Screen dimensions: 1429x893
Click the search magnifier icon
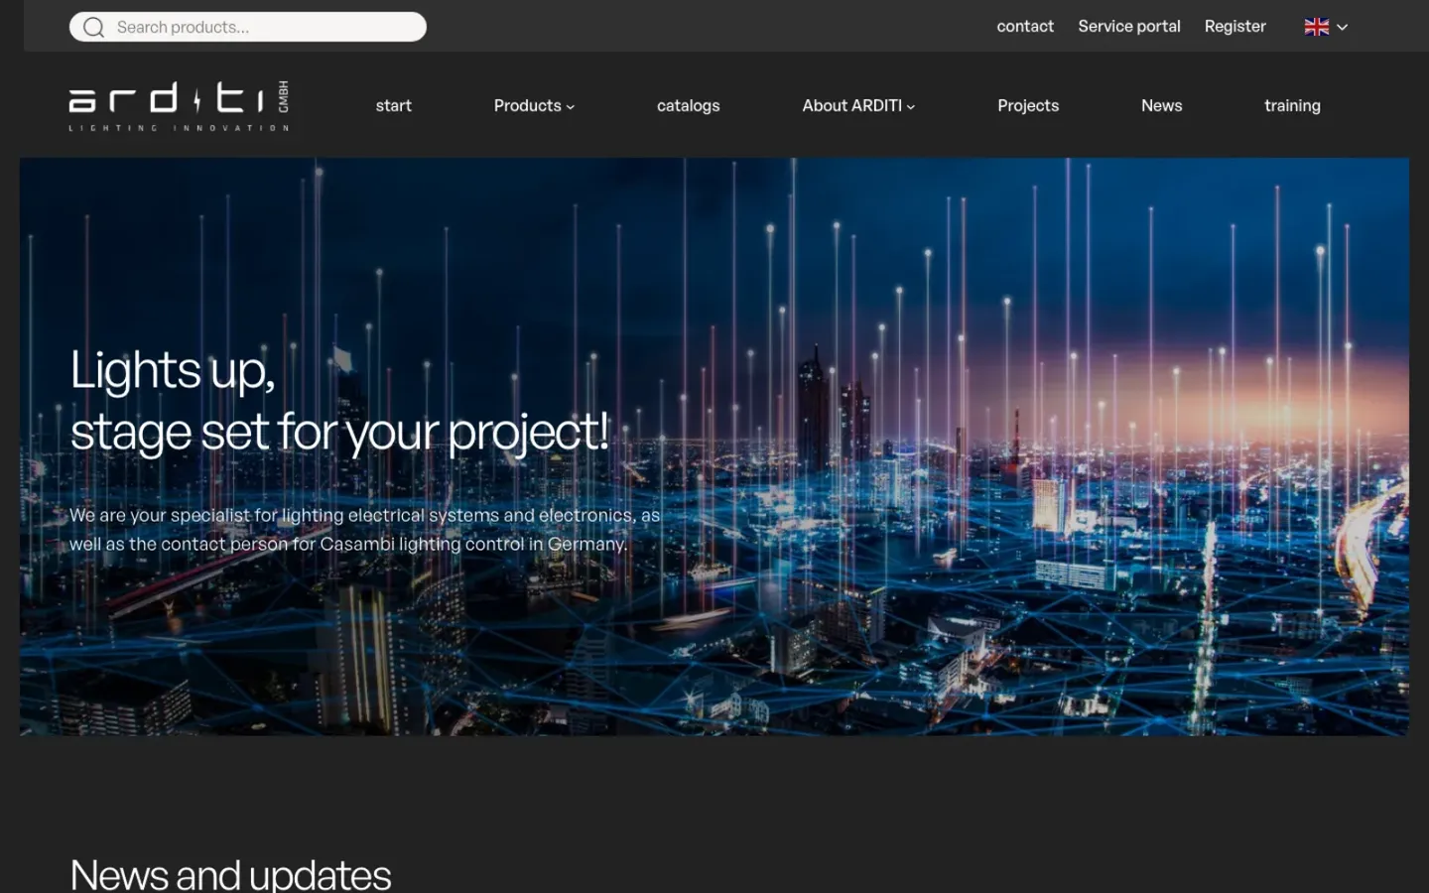(93, 27)
